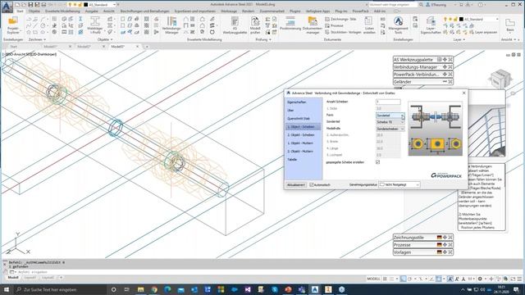The image size is (525, 295).
Task: Open the Ausgabe ribbon tab
Action: tap(91, 11)
